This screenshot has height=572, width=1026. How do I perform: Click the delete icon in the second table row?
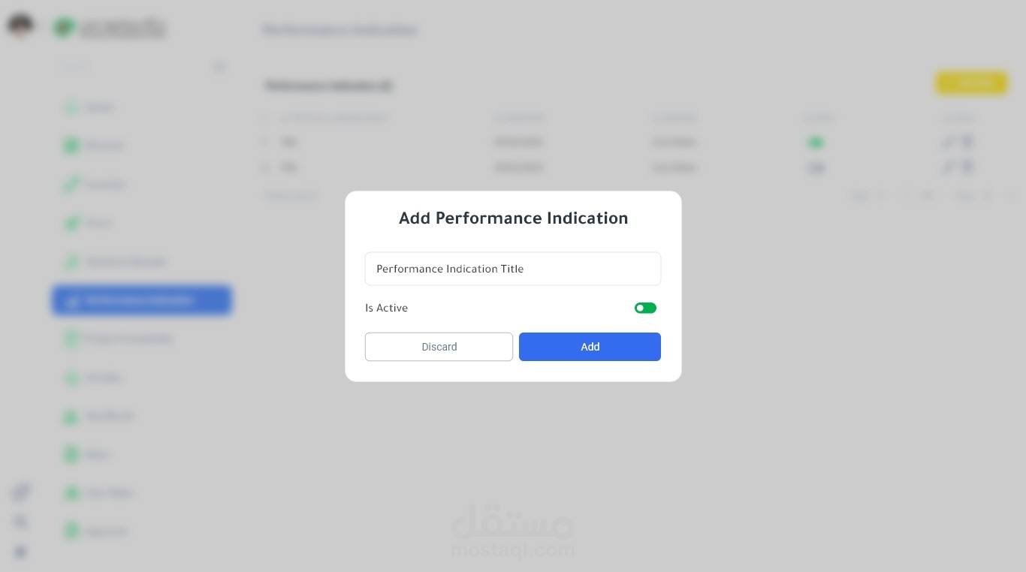coord(967,167)
